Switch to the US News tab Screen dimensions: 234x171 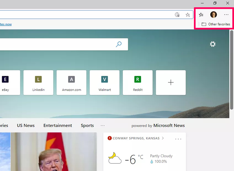coord(26,125)
